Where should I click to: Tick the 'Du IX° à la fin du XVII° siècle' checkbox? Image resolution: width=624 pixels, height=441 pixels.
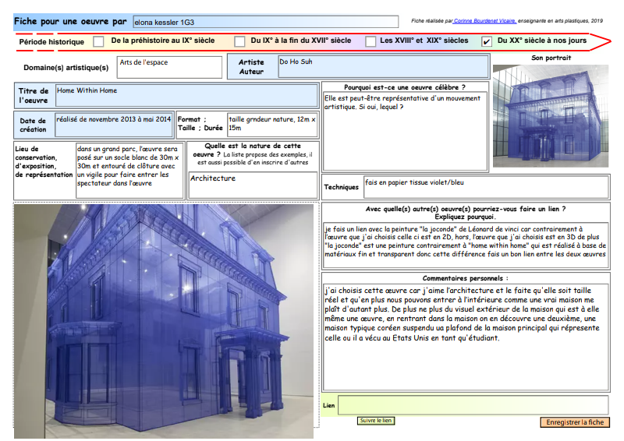(237, 41)
